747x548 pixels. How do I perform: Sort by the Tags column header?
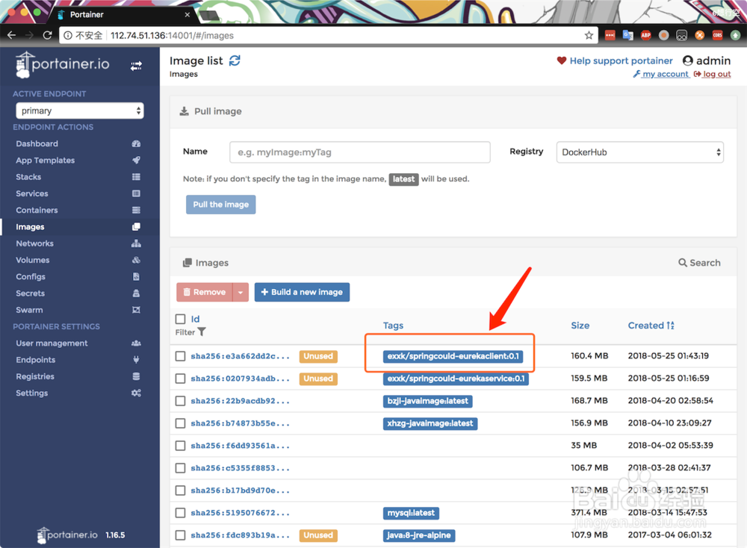pos(394,326)
